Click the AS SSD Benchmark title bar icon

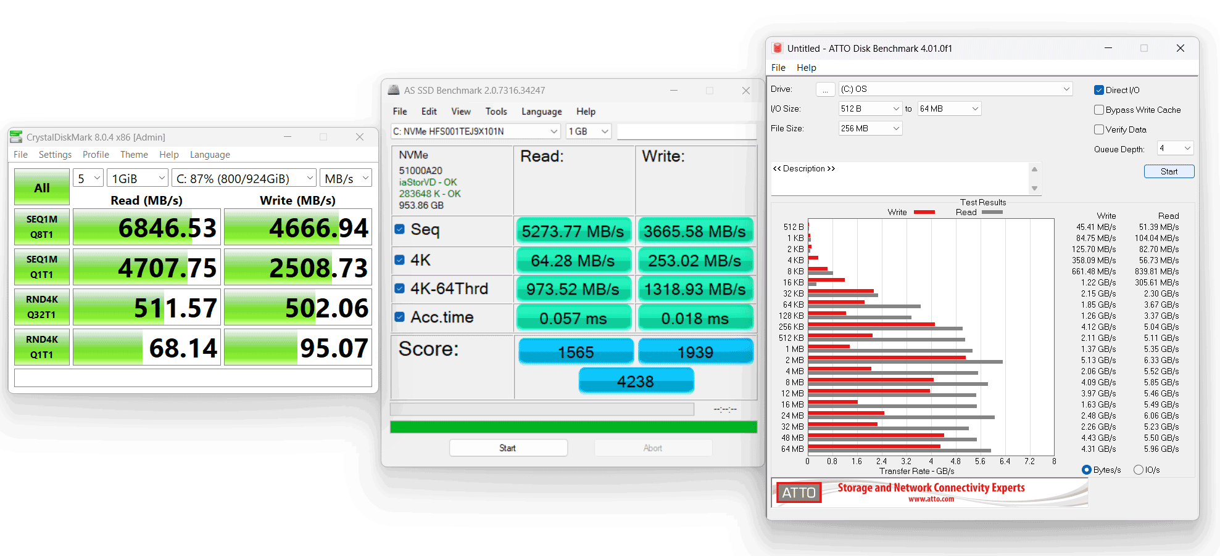[394, 90]
